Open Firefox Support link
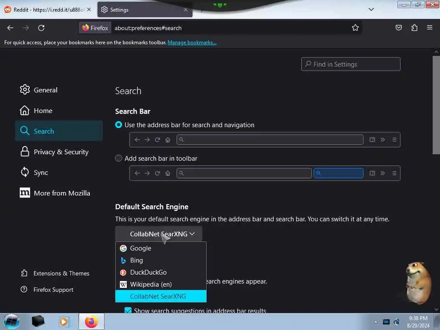 47,289
